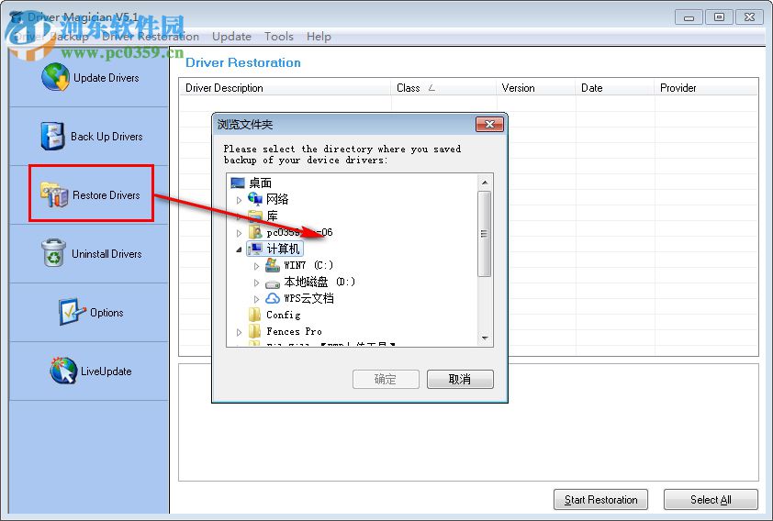
Task: Click the 取消 cancel button
Action: click(460, 379)
